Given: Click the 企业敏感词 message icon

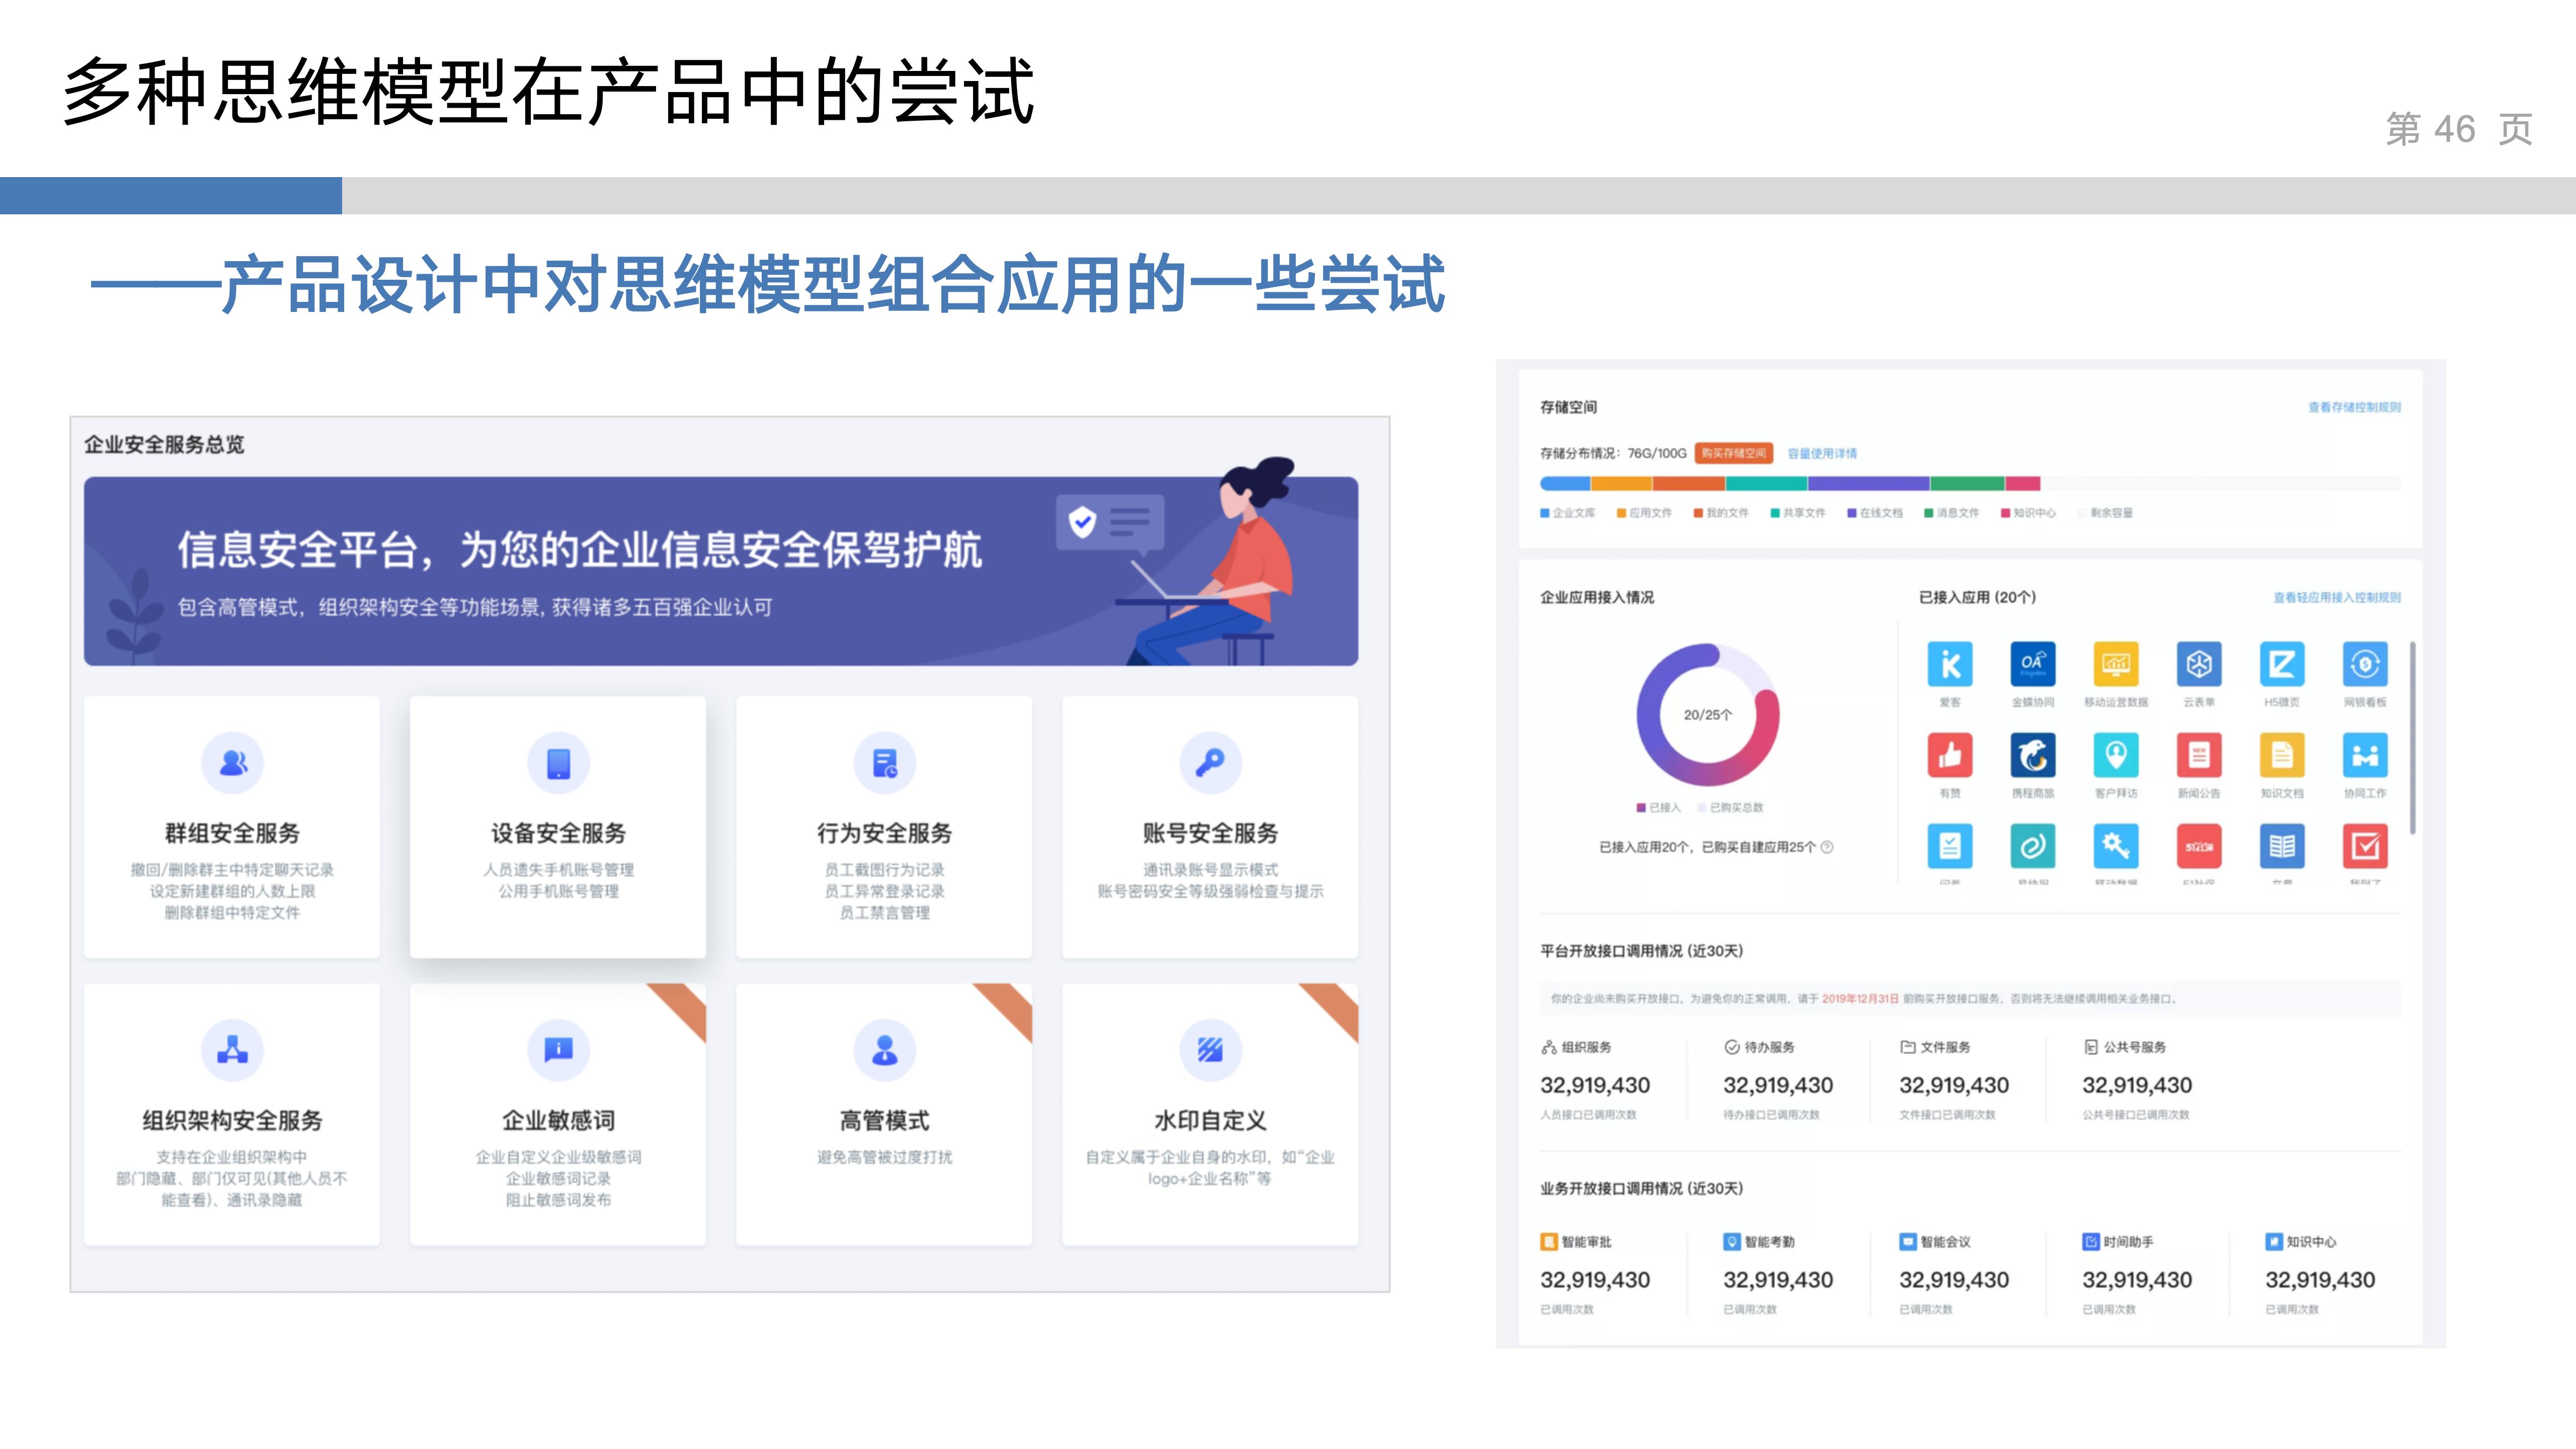Looking at the screenshot, I should (559, 1050).
